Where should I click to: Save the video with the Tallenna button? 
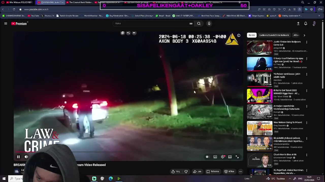point(213,171)
